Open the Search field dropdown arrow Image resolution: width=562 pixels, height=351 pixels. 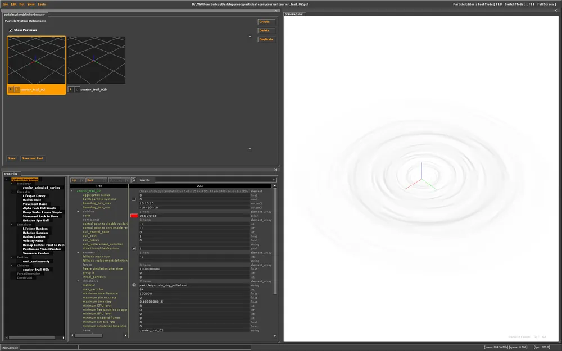coord(274,180)
